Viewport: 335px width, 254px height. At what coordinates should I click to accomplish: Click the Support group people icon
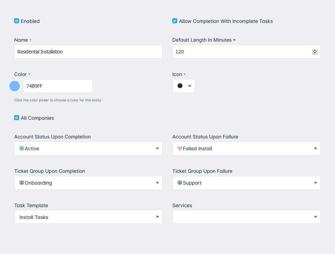[180, 183]
